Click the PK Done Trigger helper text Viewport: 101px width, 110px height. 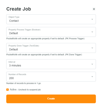(x=44, y=55)
